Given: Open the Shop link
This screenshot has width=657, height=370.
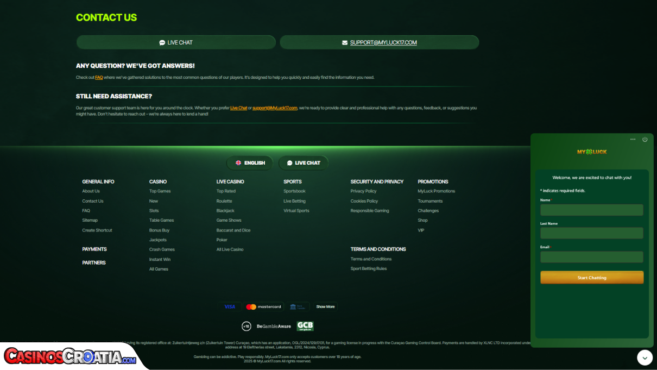Looking at the screenshot, I should 423,221.
